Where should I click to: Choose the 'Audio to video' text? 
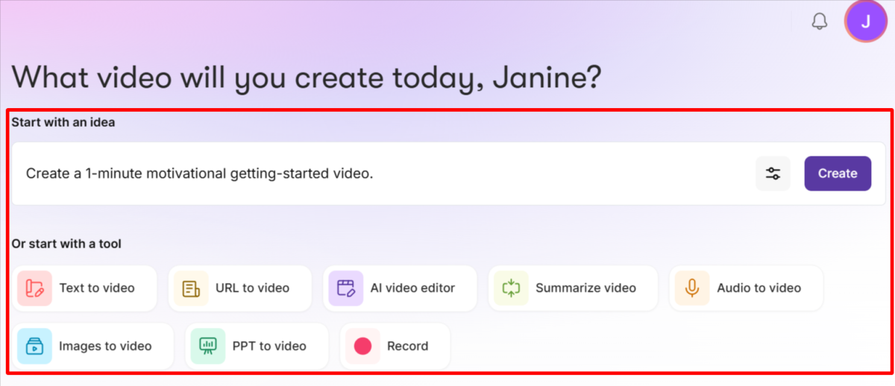pos(759,288)
